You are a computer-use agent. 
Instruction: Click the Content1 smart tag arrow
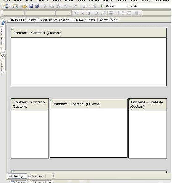(12, 29)
